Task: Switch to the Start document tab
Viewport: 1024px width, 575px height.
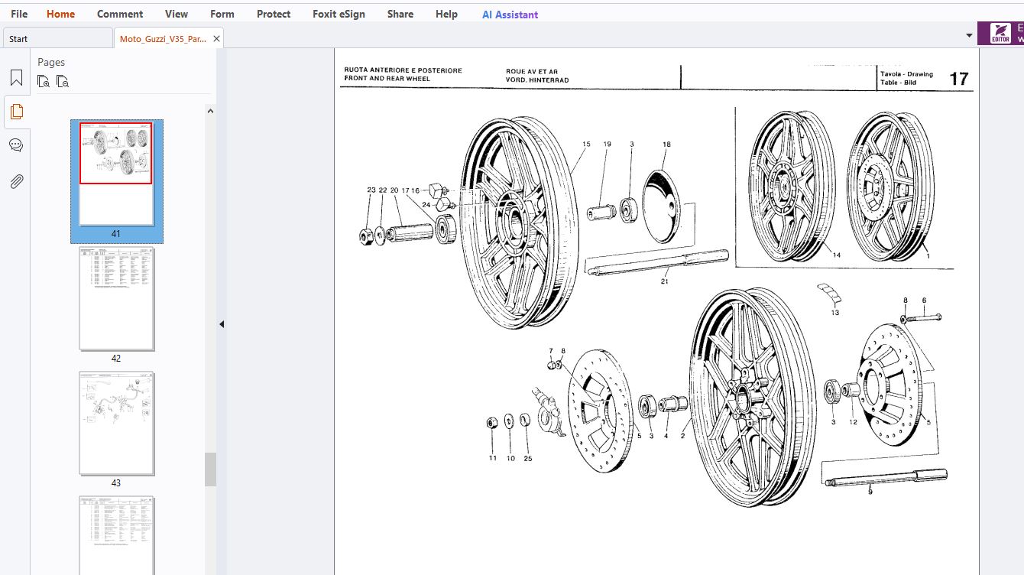Action: [57, 38]
